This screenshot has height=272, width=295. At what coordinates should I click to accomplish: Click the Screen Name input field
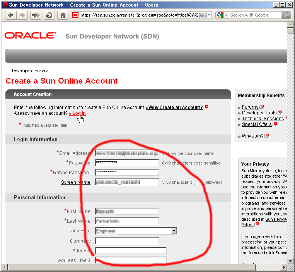(127, 182)
